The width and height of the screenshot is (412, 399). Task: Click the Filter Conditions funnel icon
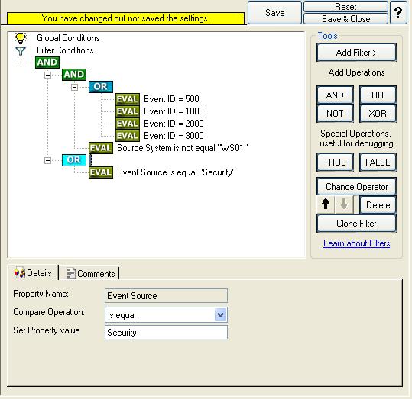tap(21, 51)
